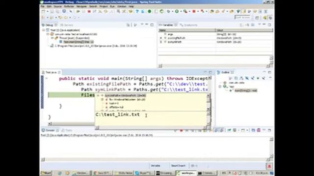The image size is (314, 176).
Task: Click the Open Perspective icon beside Quick Access
Action: point(257,18)
